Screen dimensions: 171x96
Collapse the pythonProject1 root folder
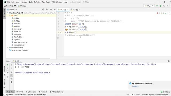(7, 13)
